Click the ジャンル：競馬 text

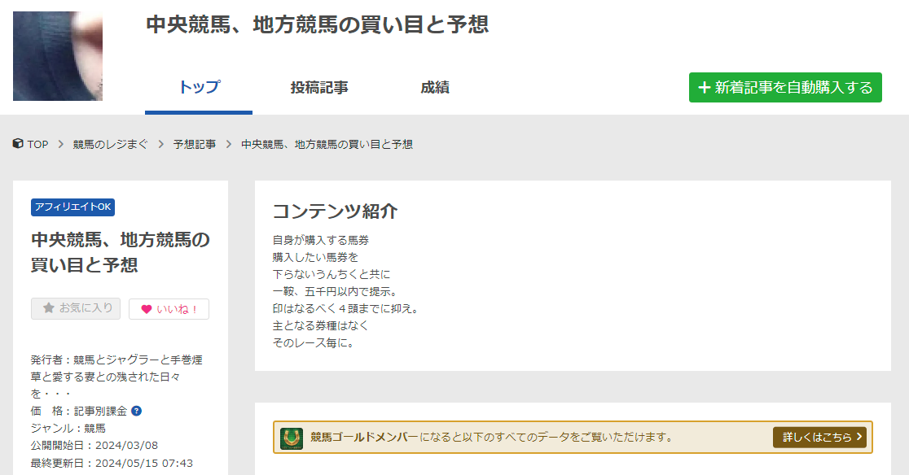[68, 428]
